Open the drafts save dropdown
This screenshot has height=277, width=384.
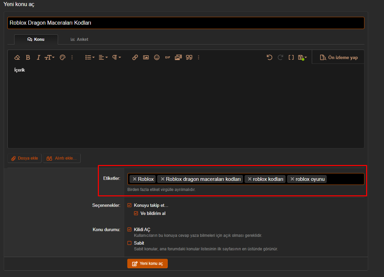point(302,58)
